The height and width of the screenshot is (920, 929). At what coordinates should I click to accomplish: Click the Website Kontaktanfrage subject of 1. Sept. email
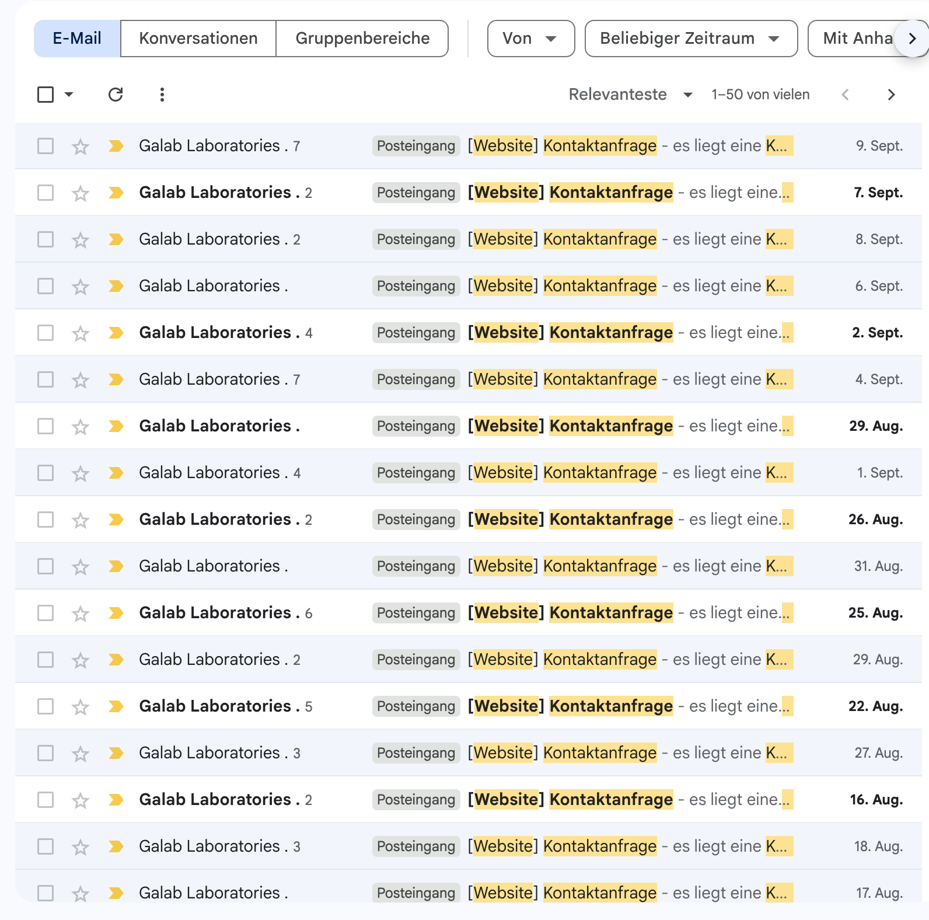click(x=563, y=473)
